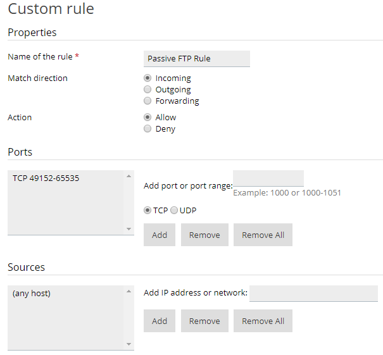Click the Name of the rule text field
Image resolution: width=383 pixels, height=355 pixels.
[x=197, y=59]
